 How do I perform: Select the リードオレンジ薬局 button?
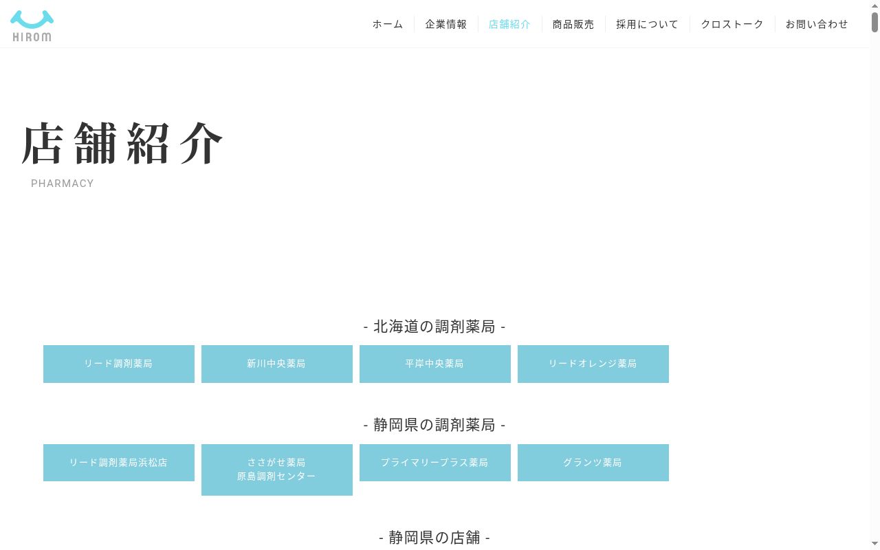593,364
